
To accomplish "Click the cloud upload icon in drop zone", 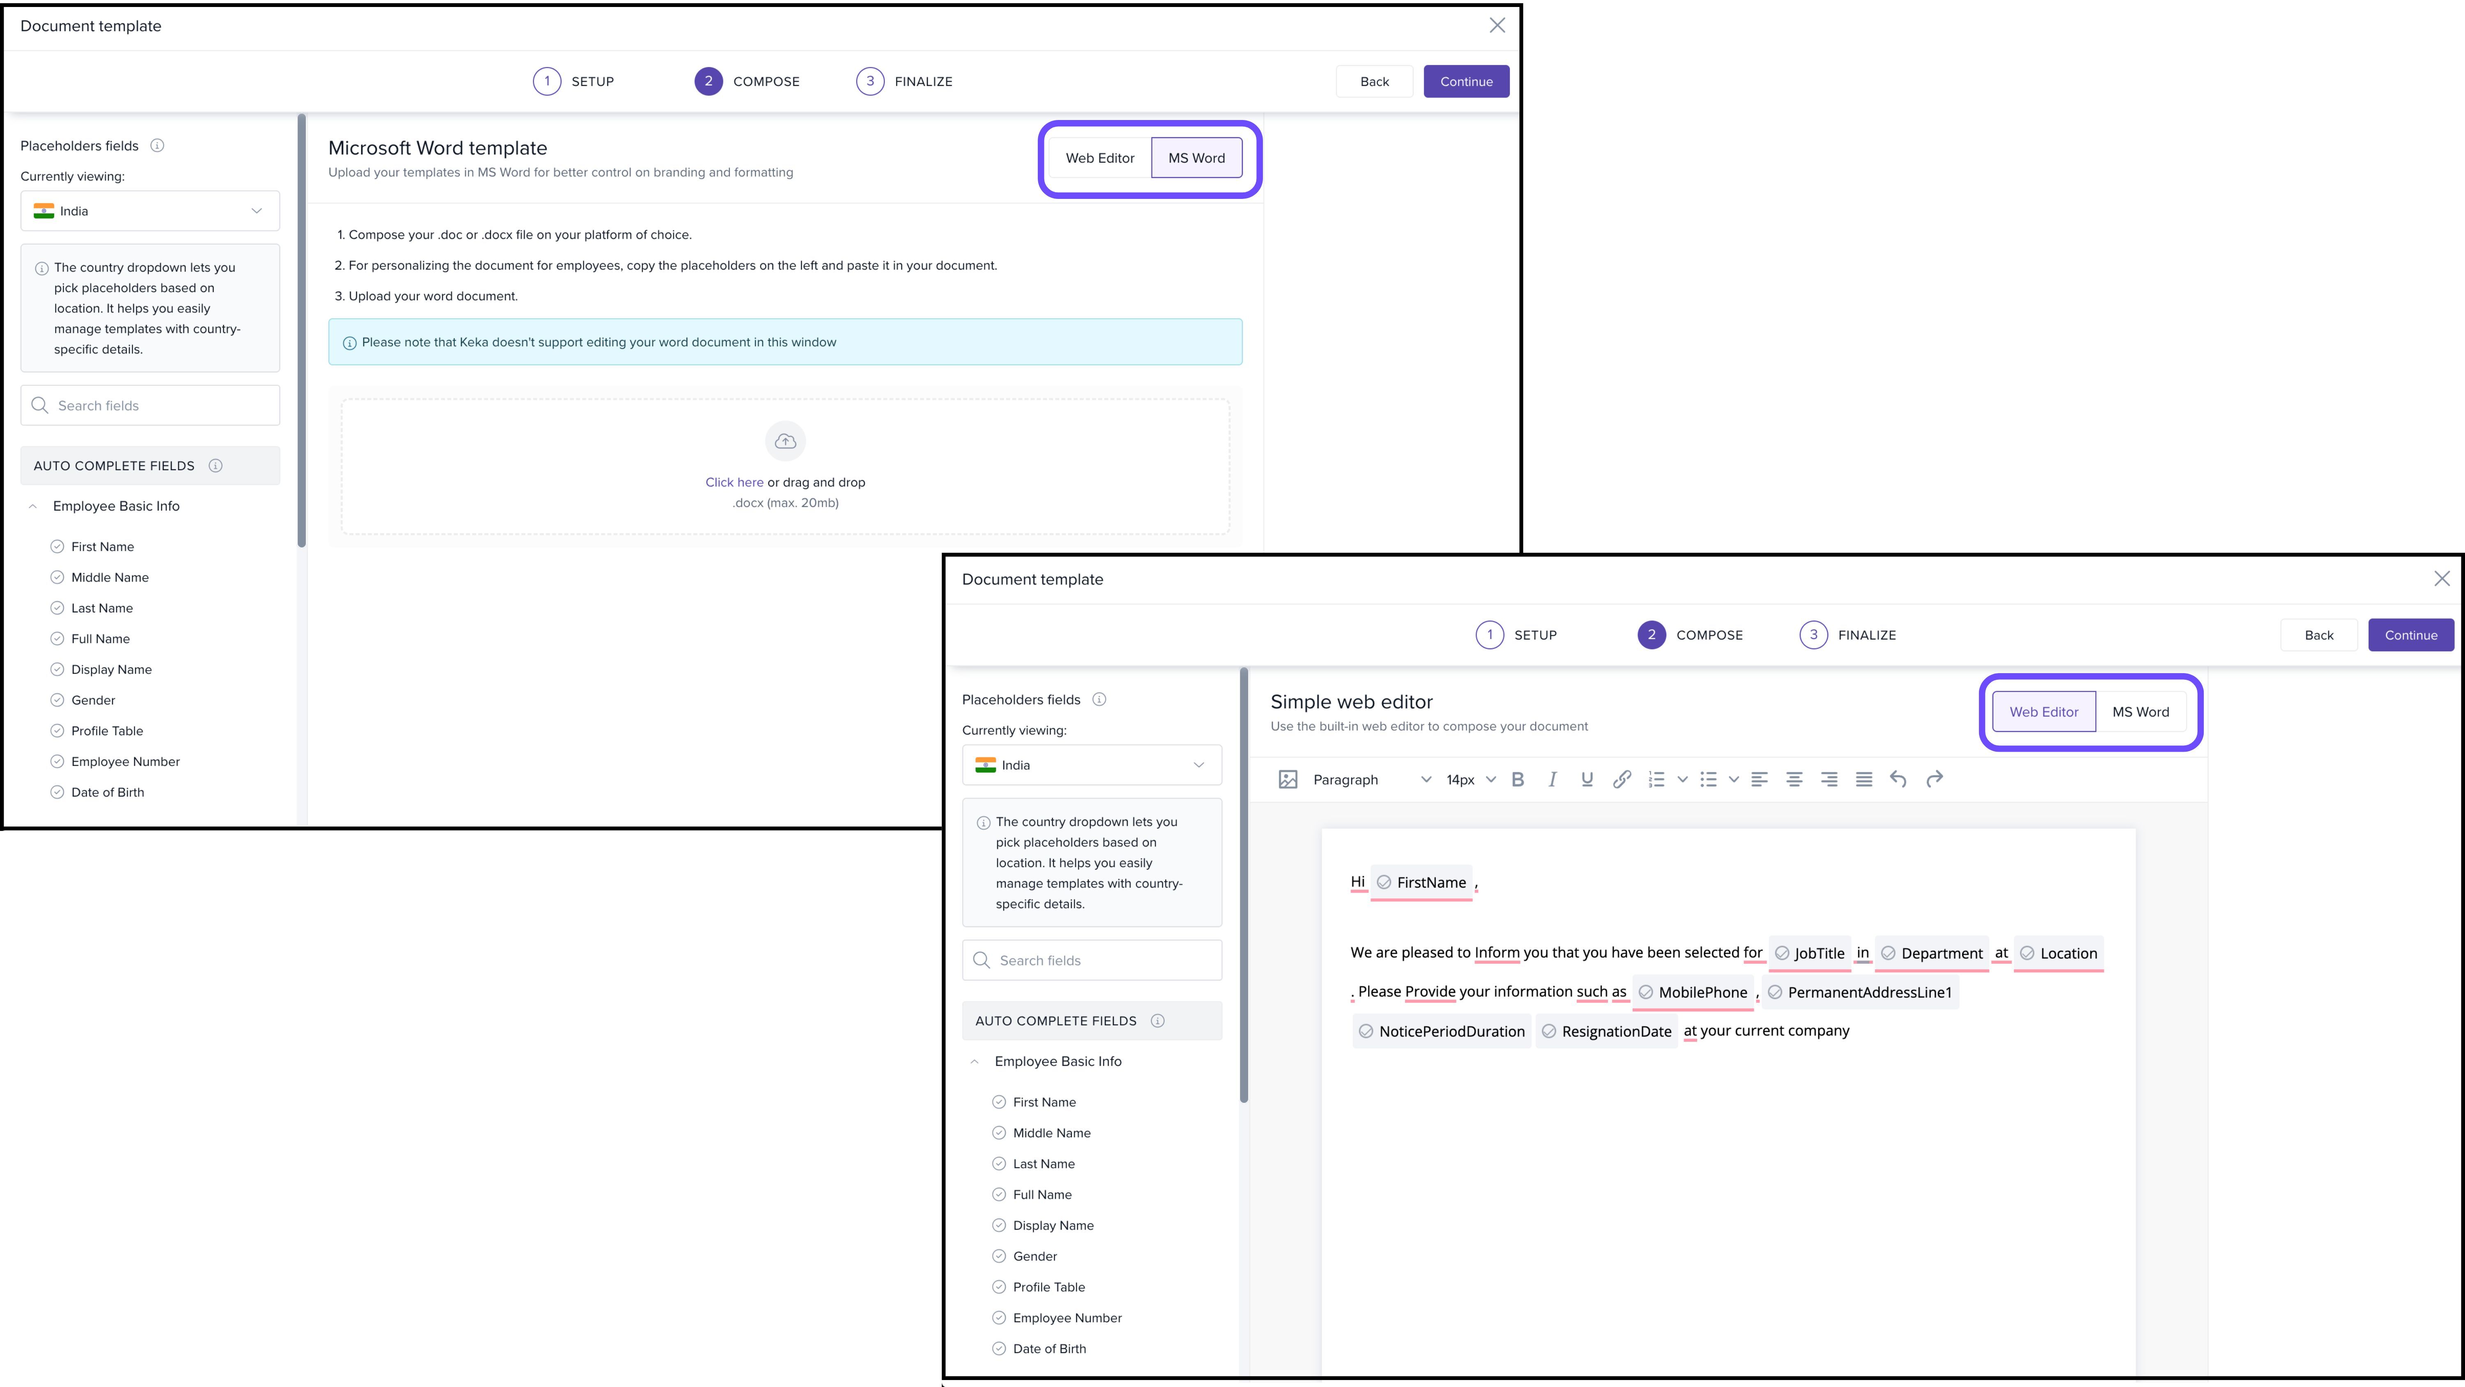I will pyautogui.click(x=786, y=441).
